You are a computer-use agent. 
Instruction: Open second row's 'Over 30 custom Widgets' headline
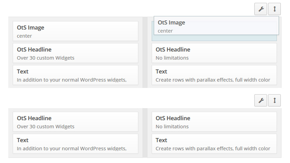click(x=75, y=122)
